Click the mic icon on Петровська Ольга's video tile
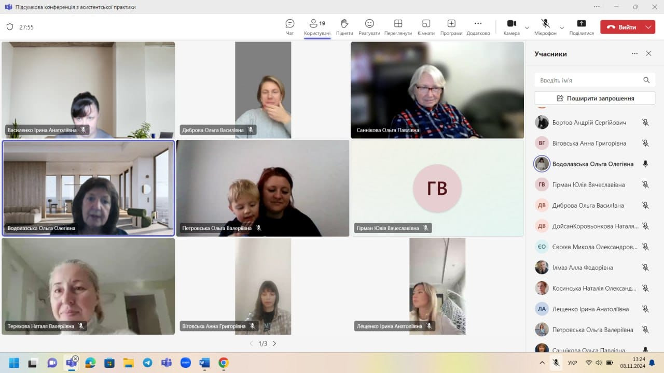 (x=258, y=228)
